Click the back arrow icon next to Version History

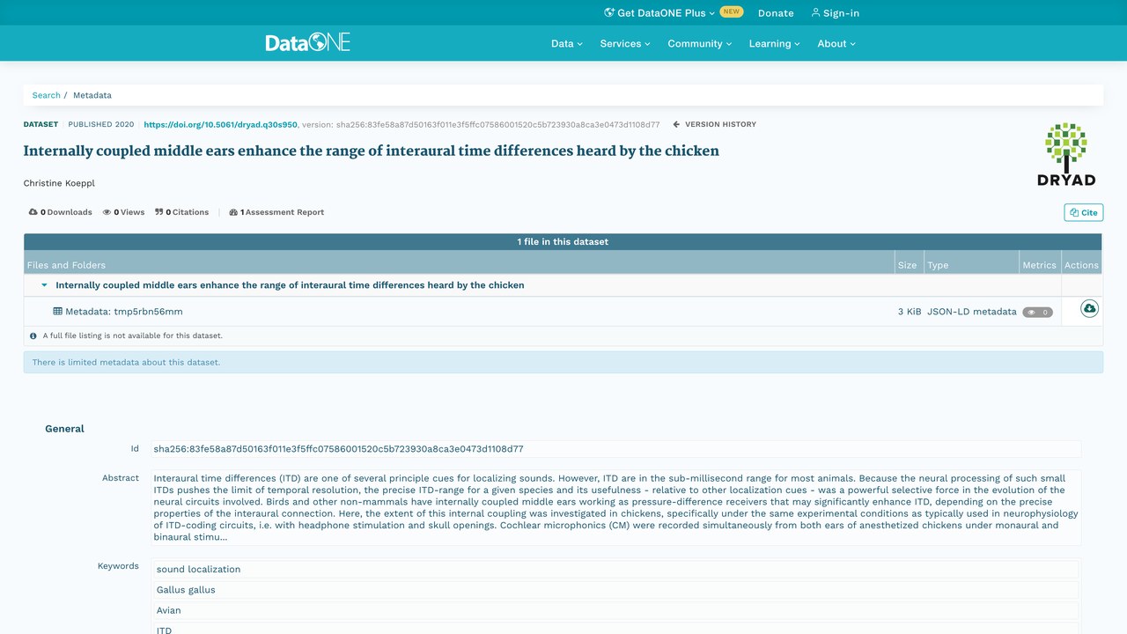(x=676, y=124)
